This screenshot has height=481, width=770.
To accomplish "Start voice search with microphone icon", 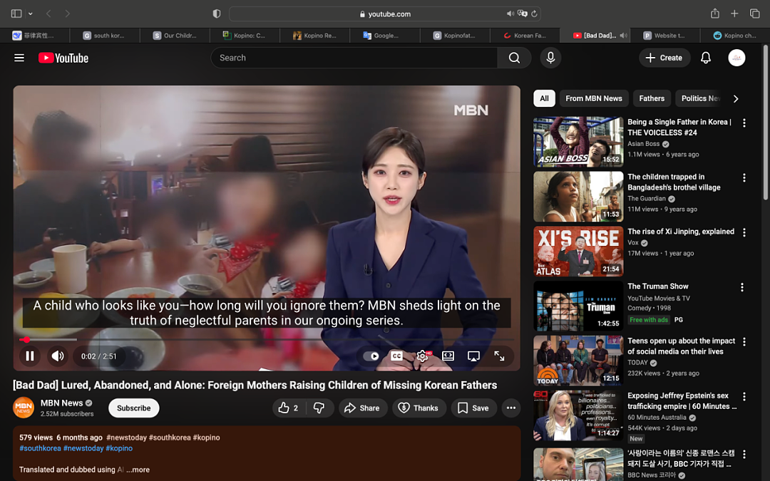I will 550,58.
